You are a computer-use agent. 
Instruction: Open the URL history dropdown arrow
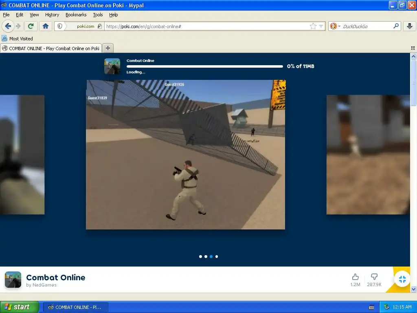[321, 26]
